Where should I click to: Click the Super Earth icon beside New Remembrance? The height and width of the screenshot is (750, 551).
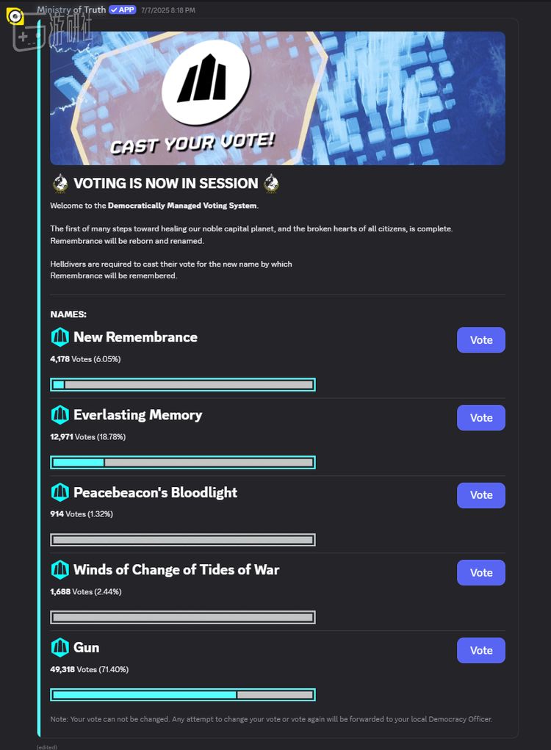pyautogui.click(x=60, y=337)
